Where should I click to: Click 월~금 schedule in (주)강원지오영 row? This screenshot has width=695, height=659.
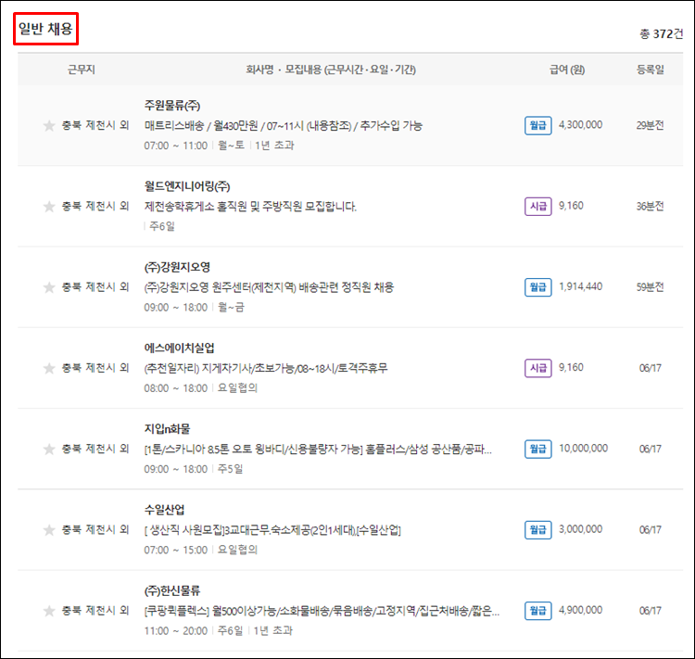[x=231, y=308]
